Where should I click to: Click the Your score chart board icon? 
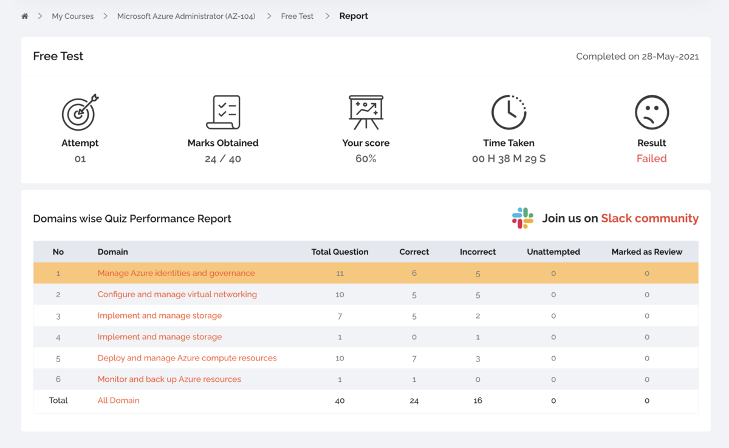pyautogui.click(x=366, y=112)
